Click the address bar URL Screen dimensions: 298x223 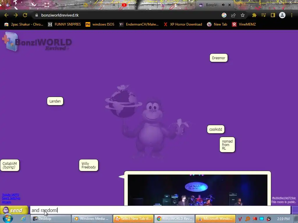tap(60, 15)
